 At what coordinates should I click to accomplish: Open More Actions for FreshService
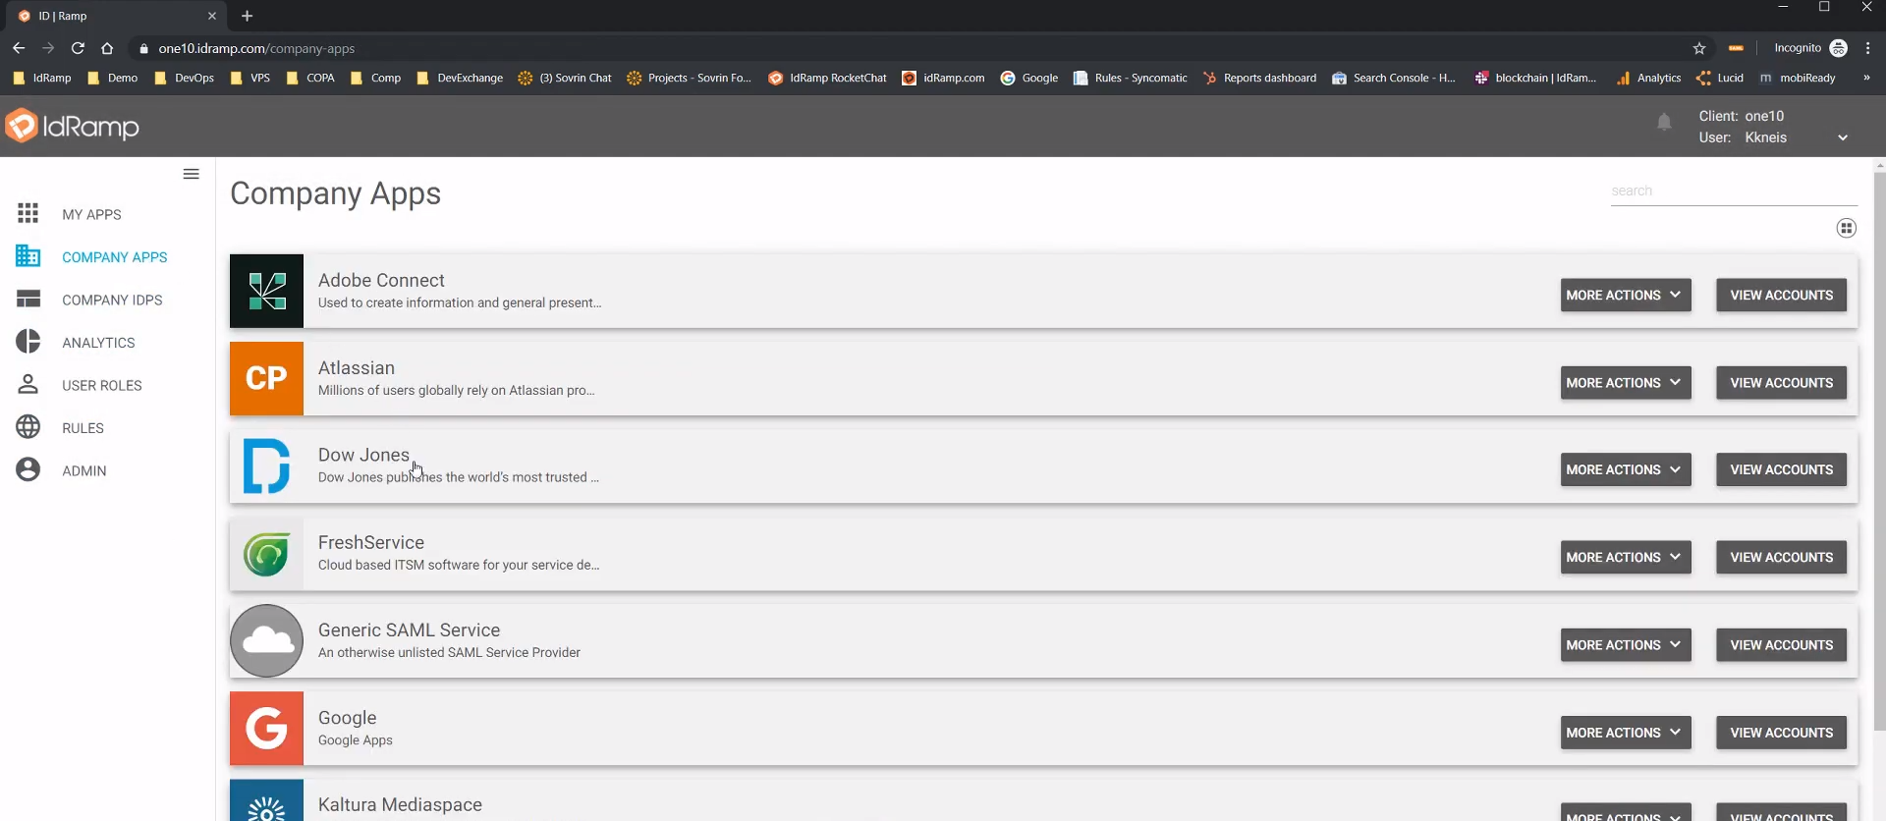pyautogui.click(x=1625, y=557)
